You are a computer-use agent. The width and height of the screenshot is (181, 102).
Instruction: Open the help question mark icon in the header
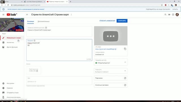click(173, 14)
